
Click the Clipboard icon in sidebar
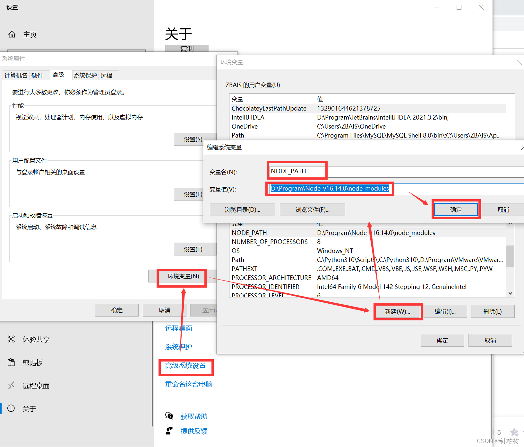click(x=11, y=362)
